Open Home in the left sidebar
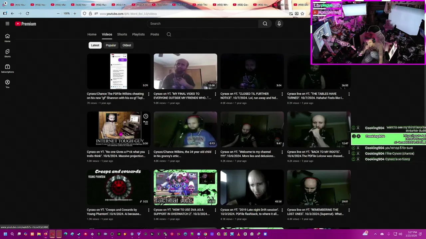The width and height of the screenshot is (426, 239). [7, 38]
